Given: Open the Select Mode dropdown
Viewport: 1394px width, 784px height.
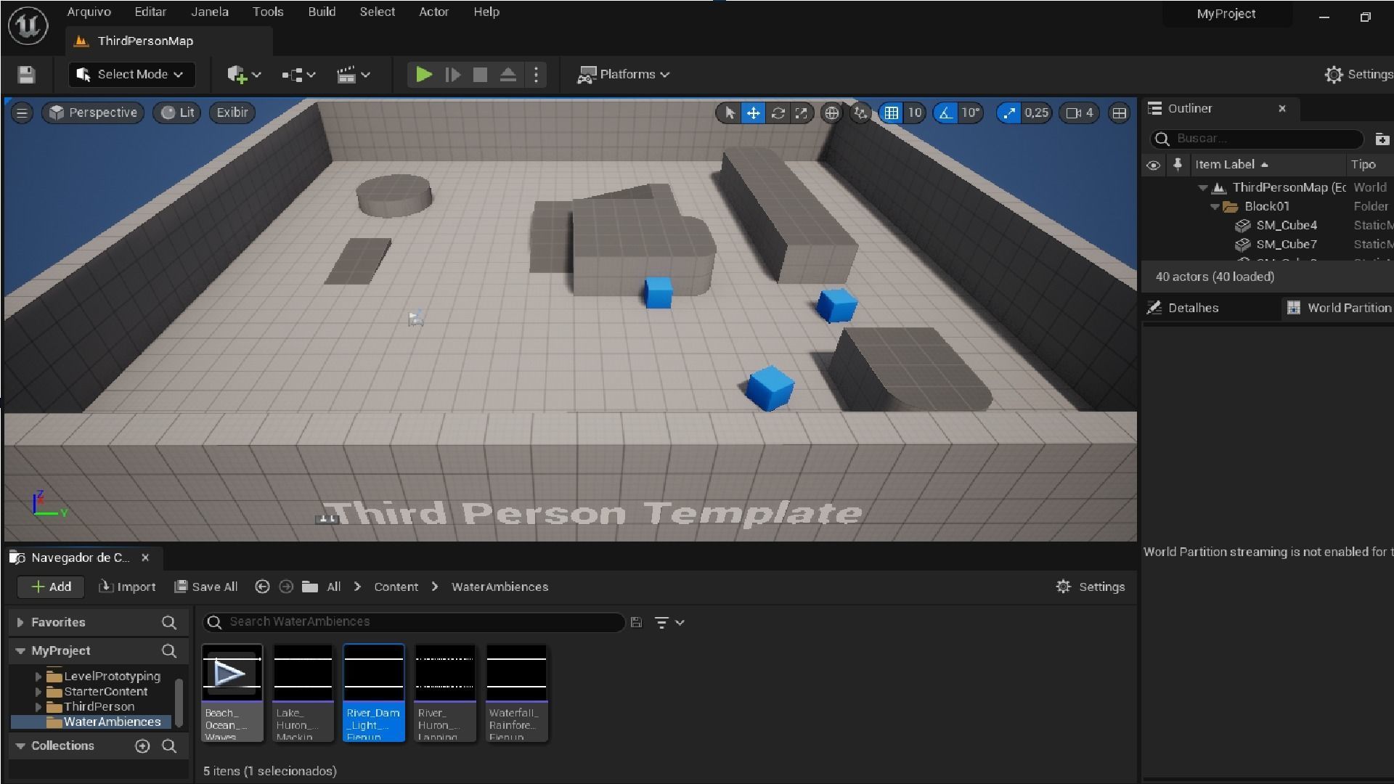Looking at the screenshot, I should click(x=131, y=74).
